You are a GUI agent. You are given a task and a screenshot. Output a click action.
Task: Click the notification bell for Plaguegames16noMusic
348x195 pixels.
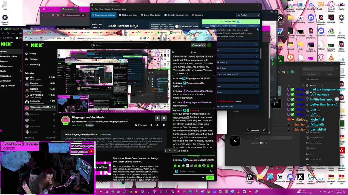(157, 118)
